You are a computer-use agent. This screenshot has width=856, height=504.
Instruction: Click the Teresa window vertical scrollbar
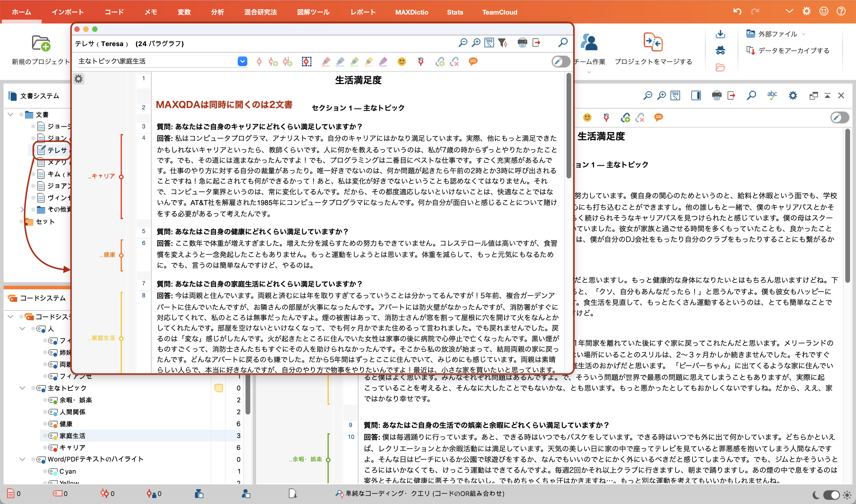tap(569, 126)
